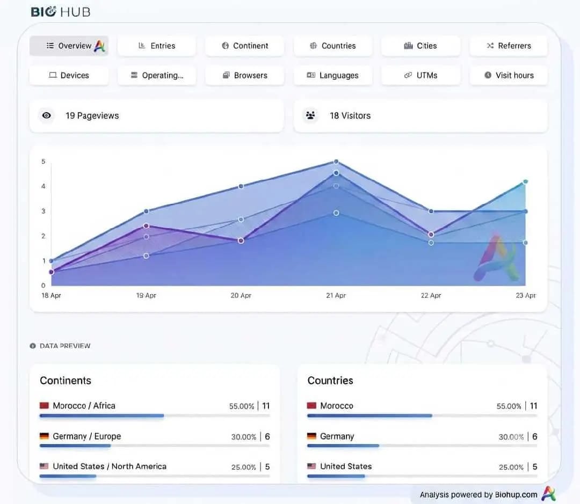
Task: Click the Morocco / Africa progress bar
Action: 155,415
